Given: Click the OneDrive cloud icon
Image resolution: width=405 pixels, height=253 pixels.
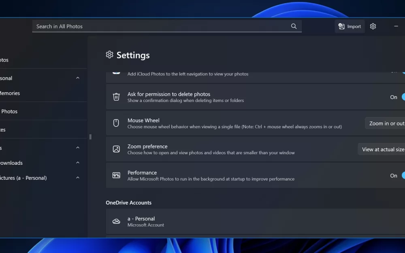Looking at the screenshot, I should coord(116,221).
